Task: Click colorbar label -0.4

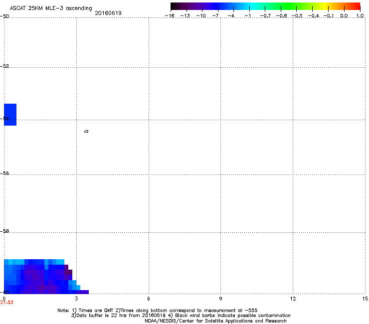Action: click(313, 16)
